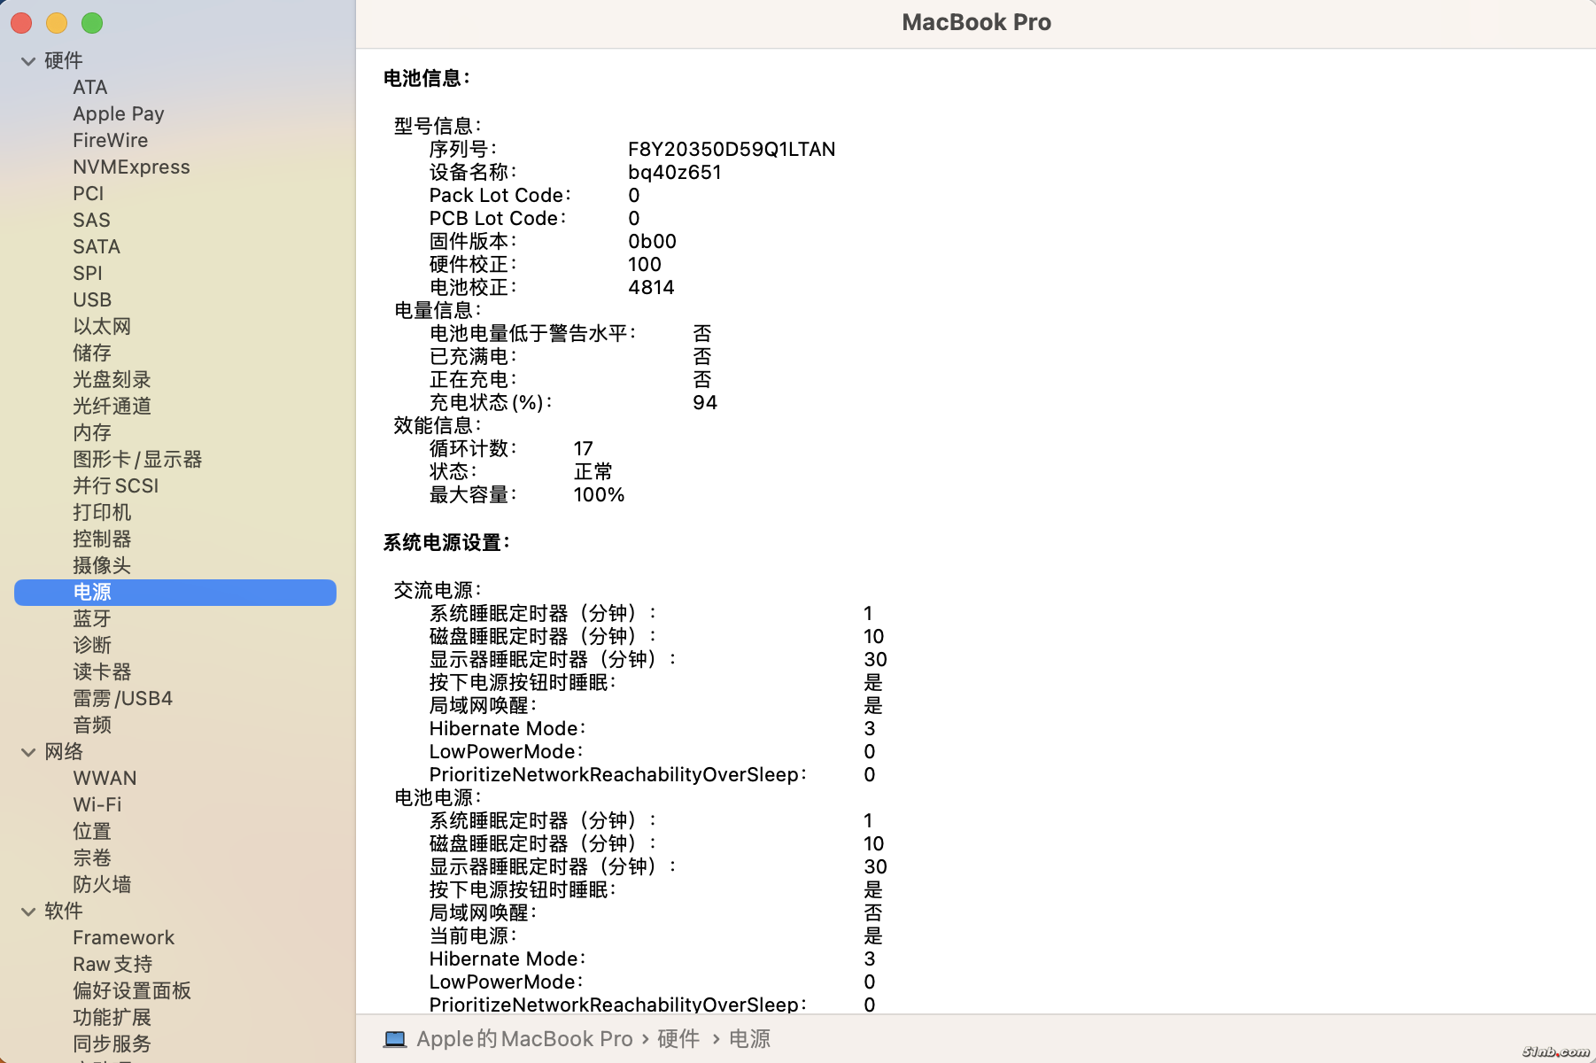Click the laptop icon in path bar
1596x1063 pixels.
click(x=395, y=1039)
